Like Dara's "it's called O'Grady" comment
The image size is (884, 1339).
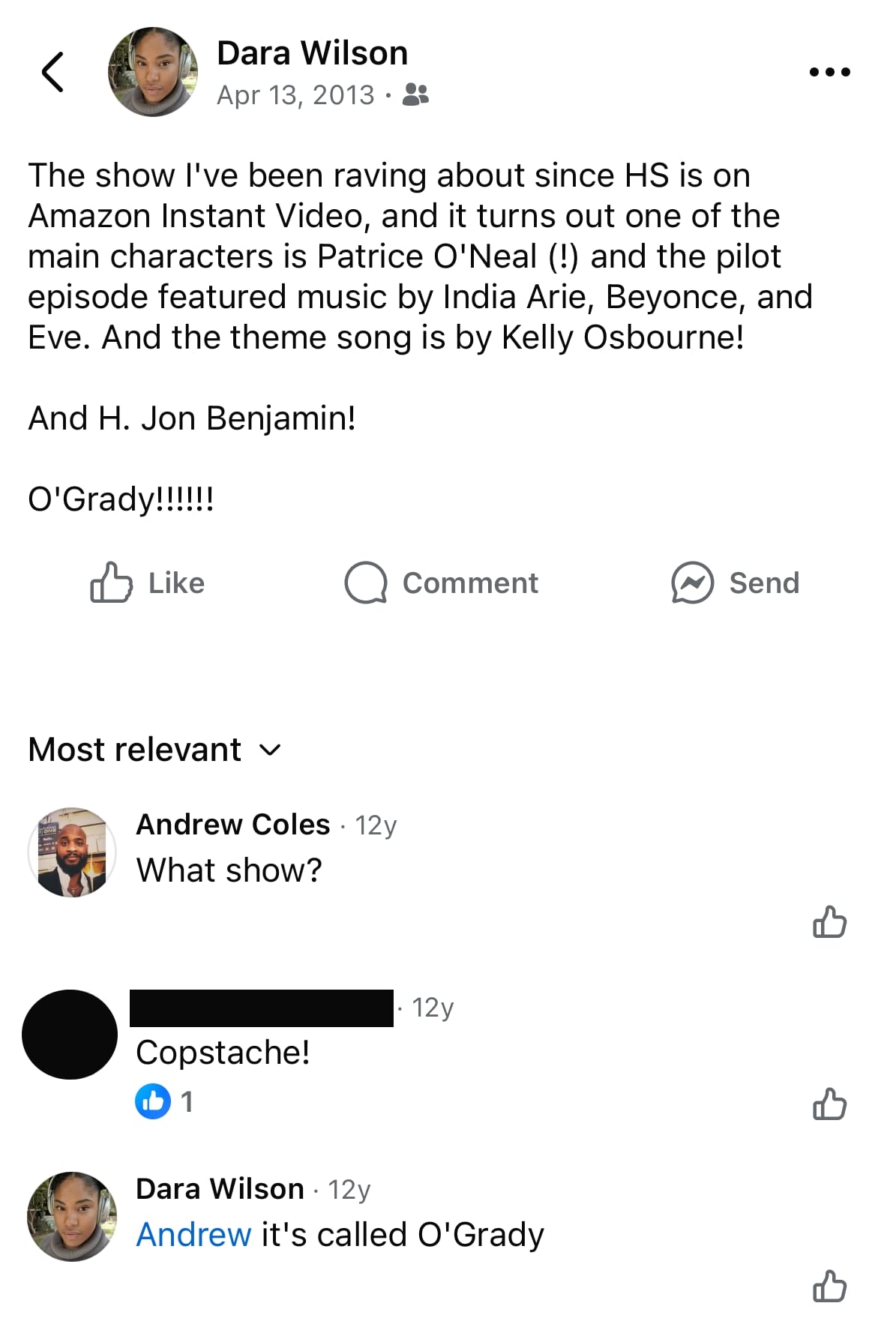coord(829,1287)
